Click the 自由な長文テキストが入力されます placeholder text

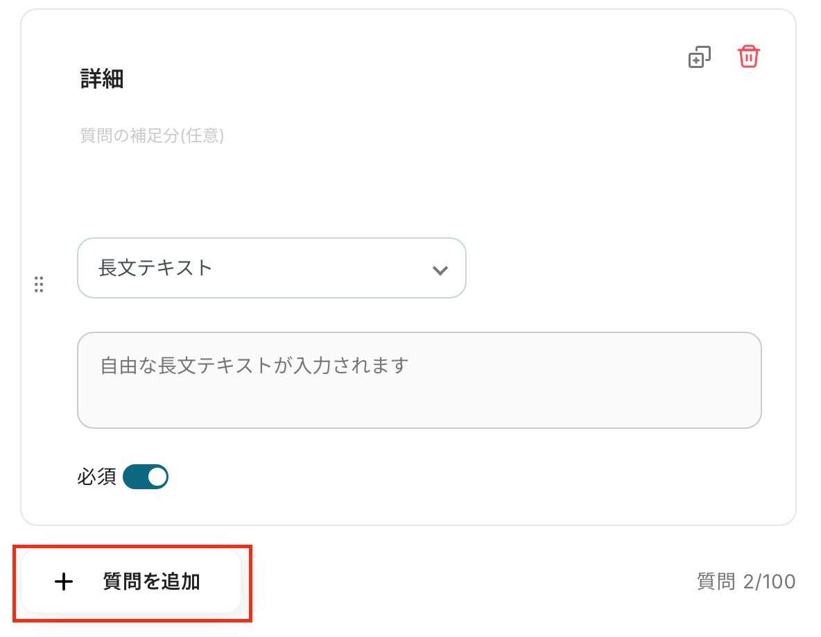coord(254,365)
